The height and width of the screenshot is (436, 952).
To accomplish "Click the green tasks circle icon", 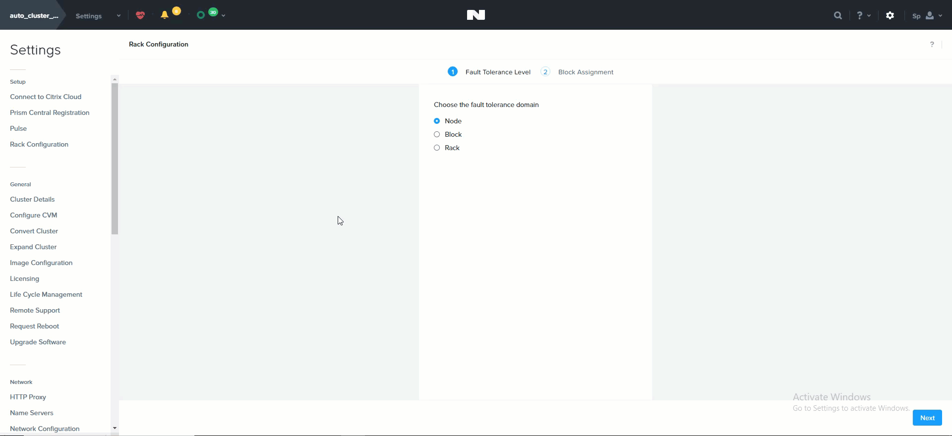I will [201, 15].
